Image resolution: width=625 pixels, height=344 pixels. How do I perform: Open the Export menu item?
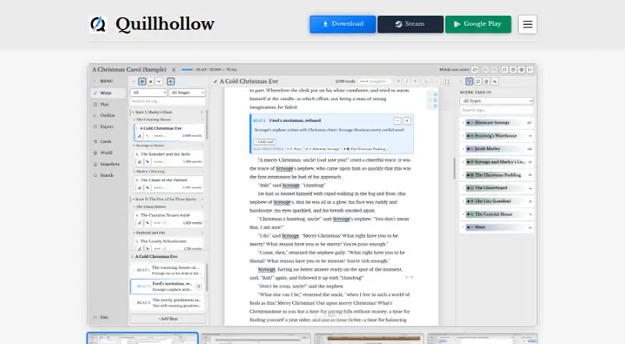[104, 127]
